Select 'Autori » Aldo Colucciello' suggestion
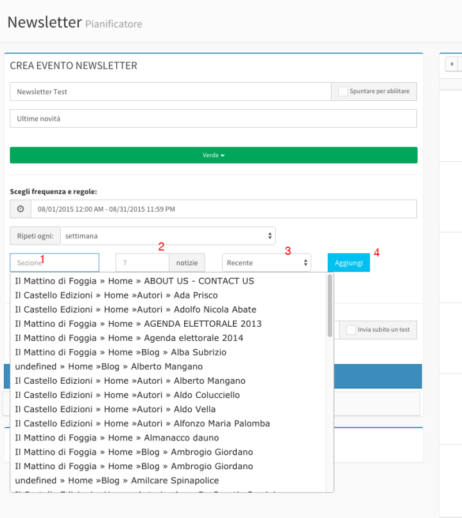Screen dimensions: 462x518 pyautogui.click(x=168, y=395)
